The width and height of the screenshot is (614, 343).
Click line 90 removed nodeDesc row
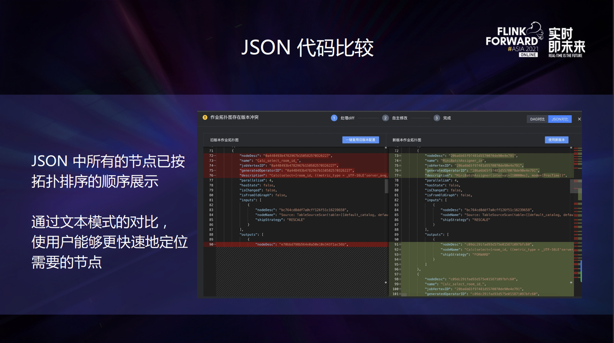[x=296, y=244]
